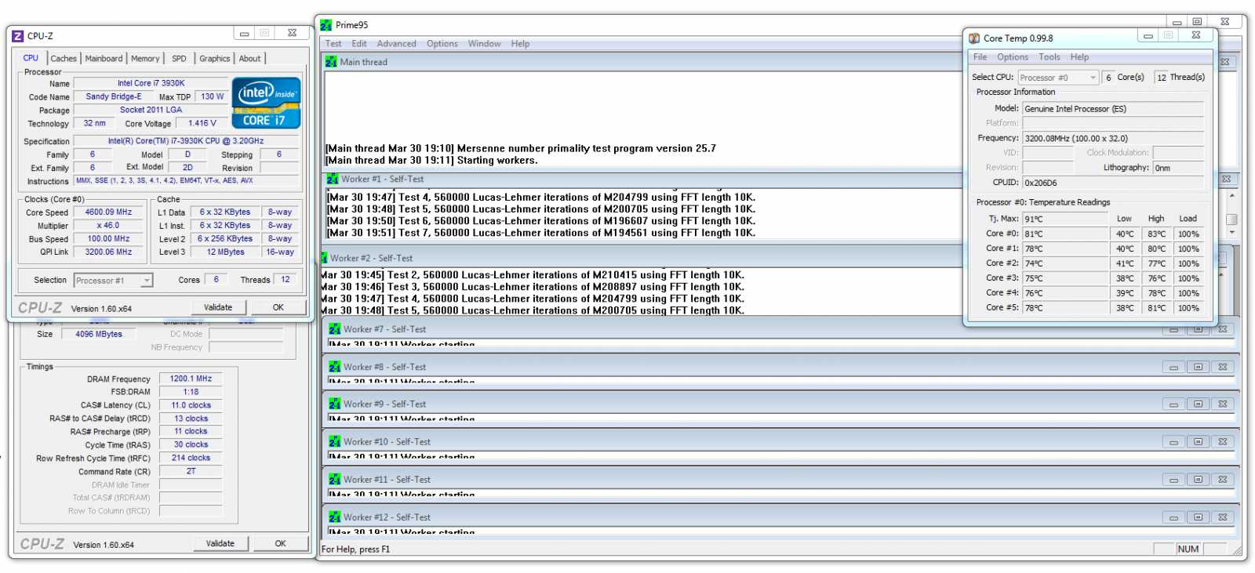Click the Worker #8 Self-Test window icon
Viewport: 1255px width, 573px height.
pos(335,367)
